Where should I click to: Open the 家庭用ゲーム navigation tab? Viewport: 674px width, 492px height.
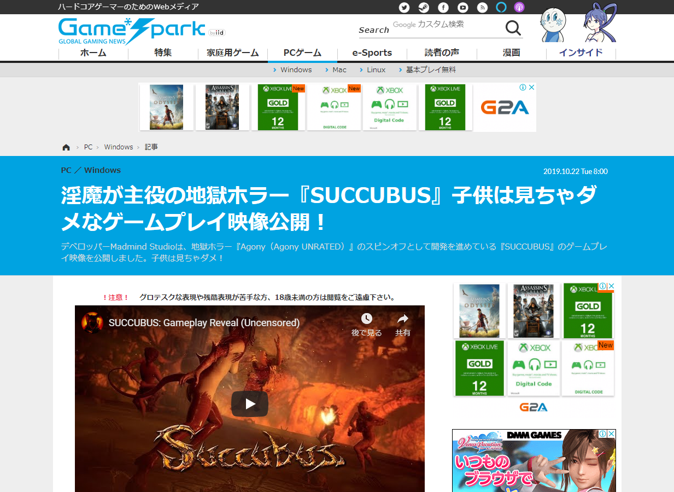pos(233,53)
